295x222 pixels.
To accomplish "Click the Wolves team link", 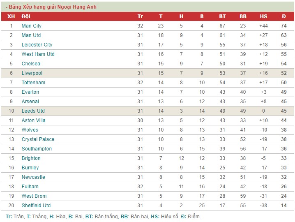I will tap(30, 130).
